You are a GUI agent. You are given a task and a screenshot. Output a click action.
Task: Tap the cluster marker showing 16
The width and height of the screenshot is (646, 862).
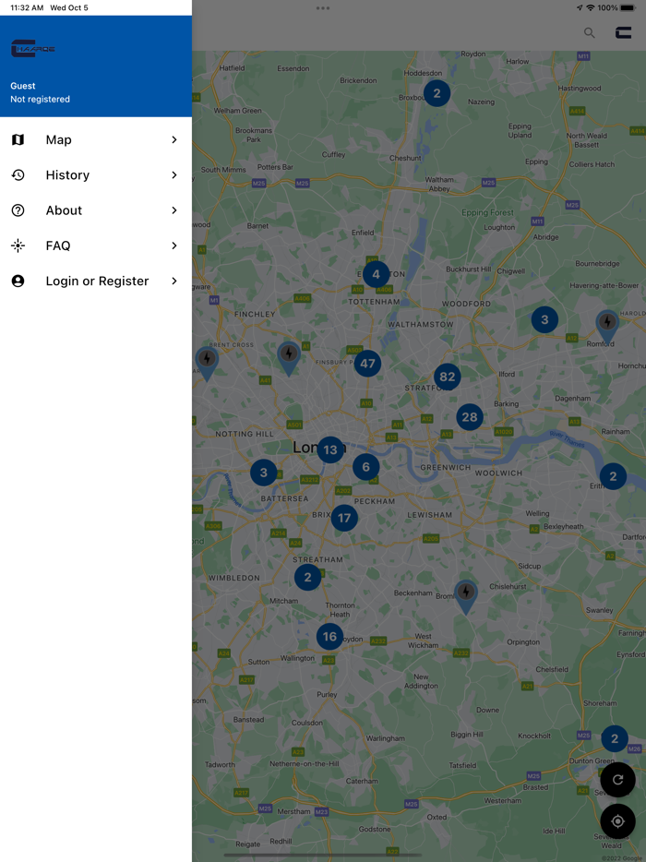click(x=329, y=637)
